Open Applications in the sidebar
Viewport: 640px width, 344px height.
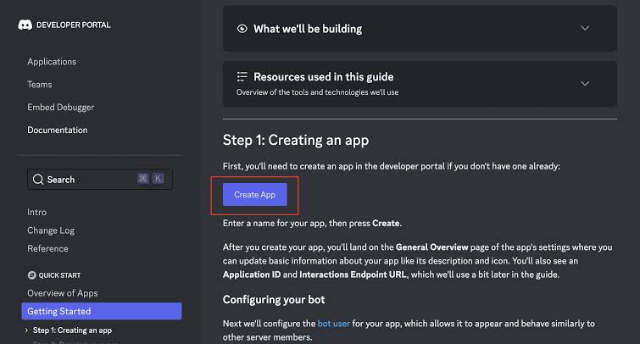click(52, 62)
